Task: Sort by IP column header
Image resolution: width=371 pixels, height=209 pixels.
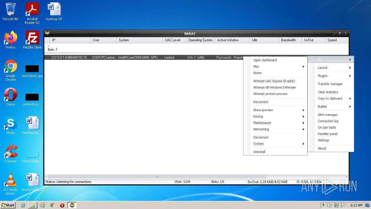Action: pos(70,40)
